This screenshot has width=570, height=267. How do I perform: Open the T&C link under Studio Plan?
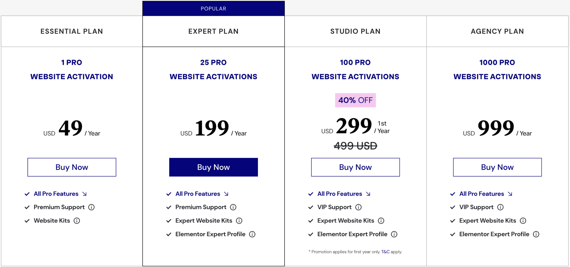tap(385, 252)
